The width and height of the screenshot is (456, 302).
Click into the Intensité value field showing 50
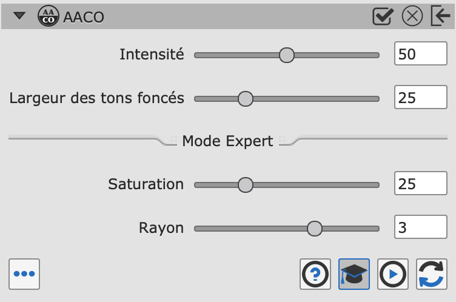pyautogui.click(x=420, y=53)
